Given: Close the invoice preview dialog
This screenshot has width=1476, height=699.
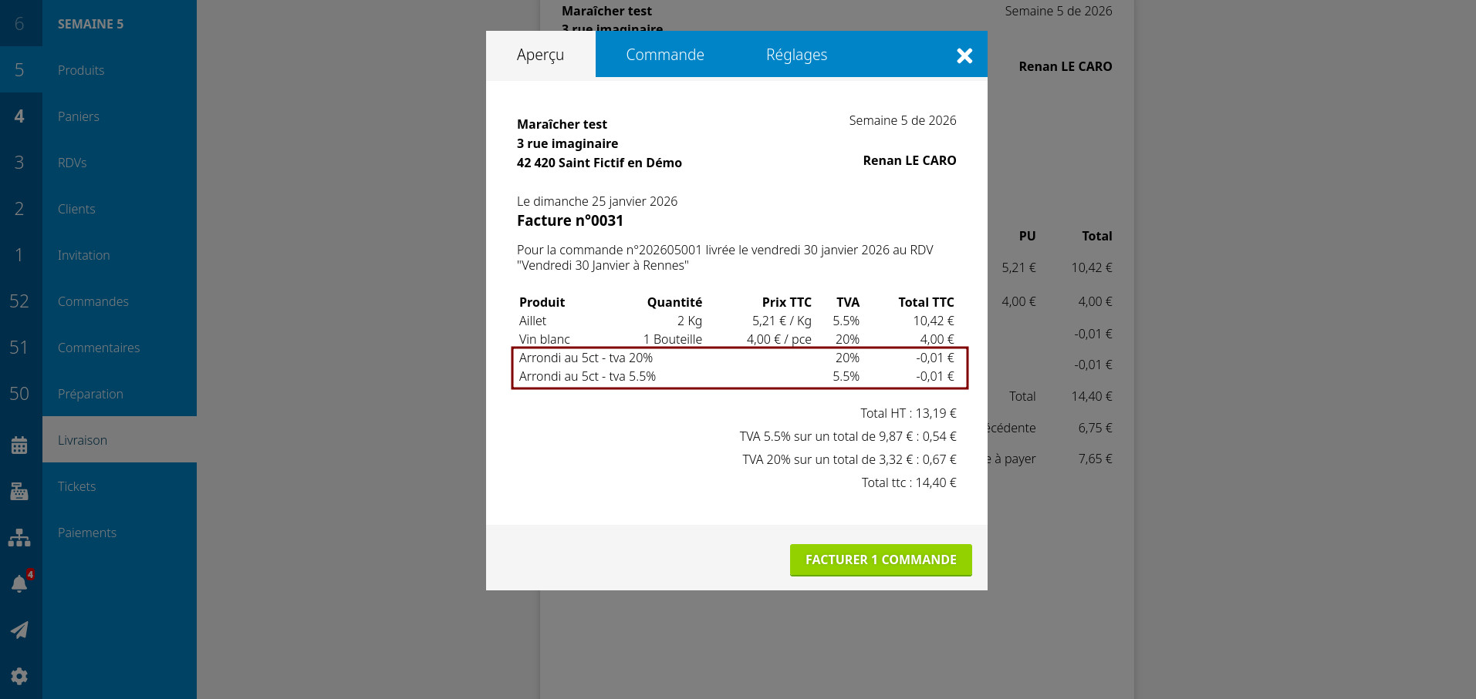Looking at the screenshot, I should click(x=964, y=55).
